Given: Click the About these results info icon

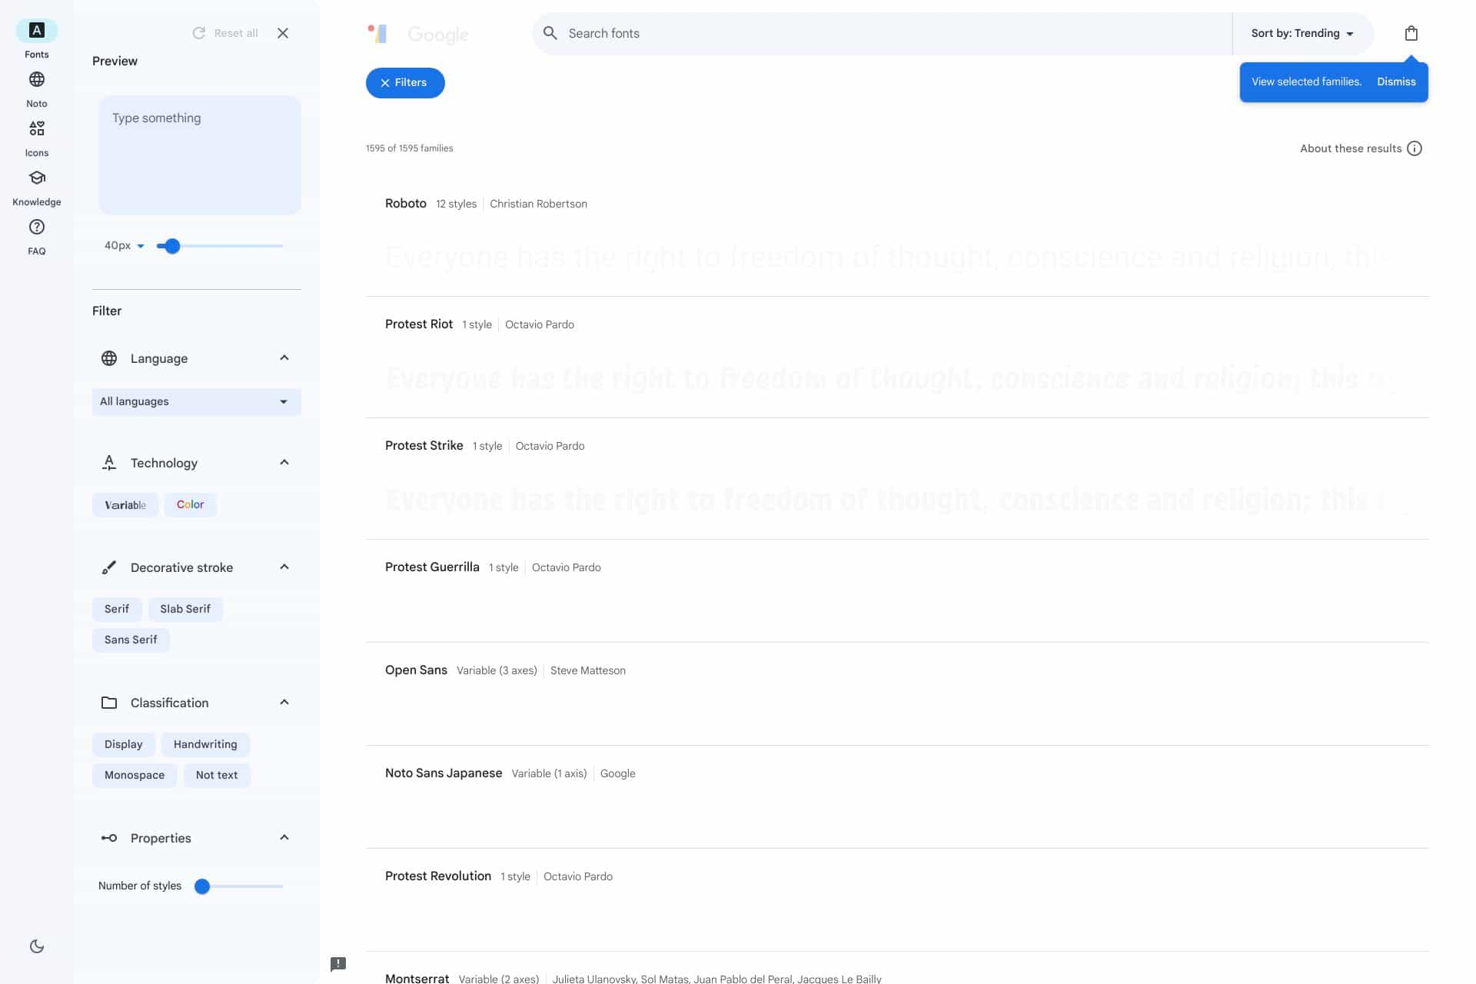Looking at the screenshot, I should point(1414,148).
